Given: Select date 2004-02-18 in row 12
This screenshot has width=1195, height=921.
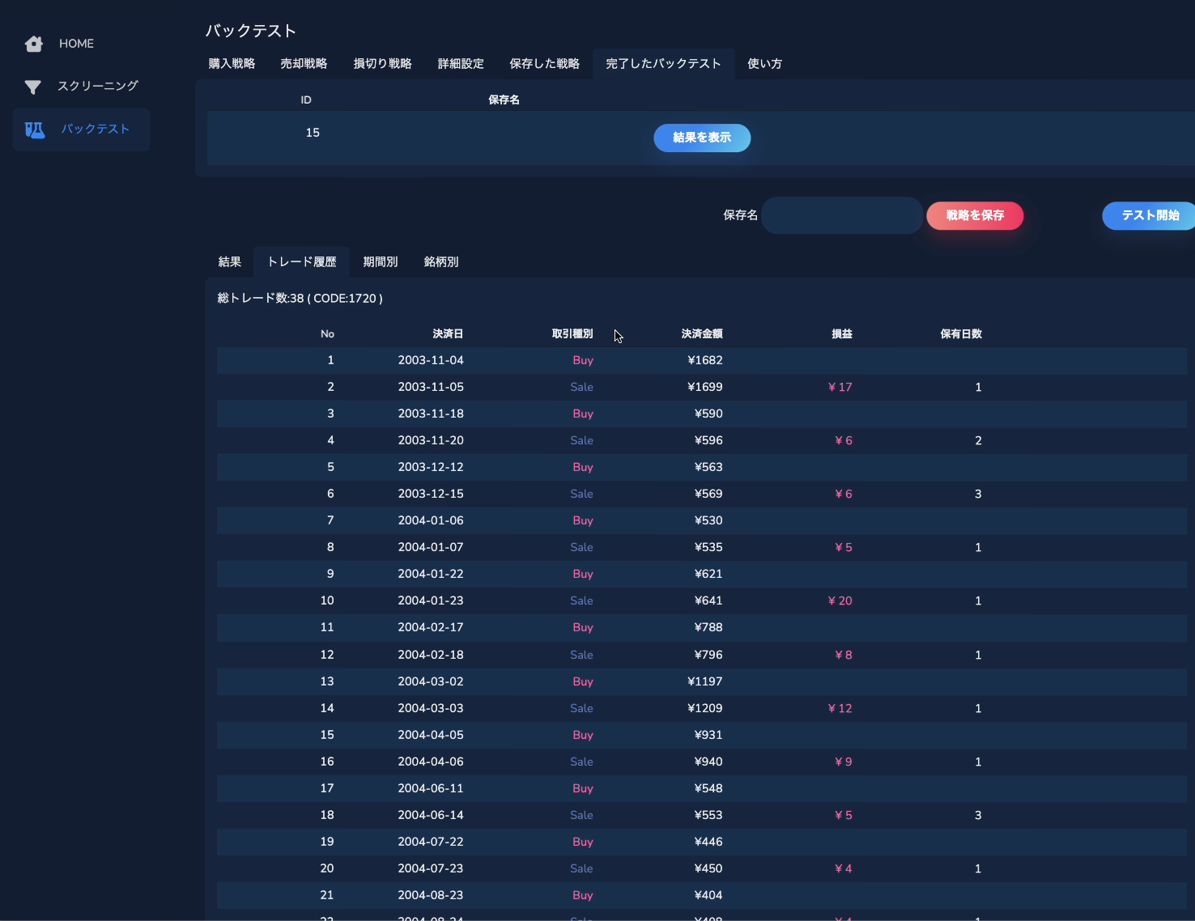Looking at the screenshot, I should coord(431,655).
